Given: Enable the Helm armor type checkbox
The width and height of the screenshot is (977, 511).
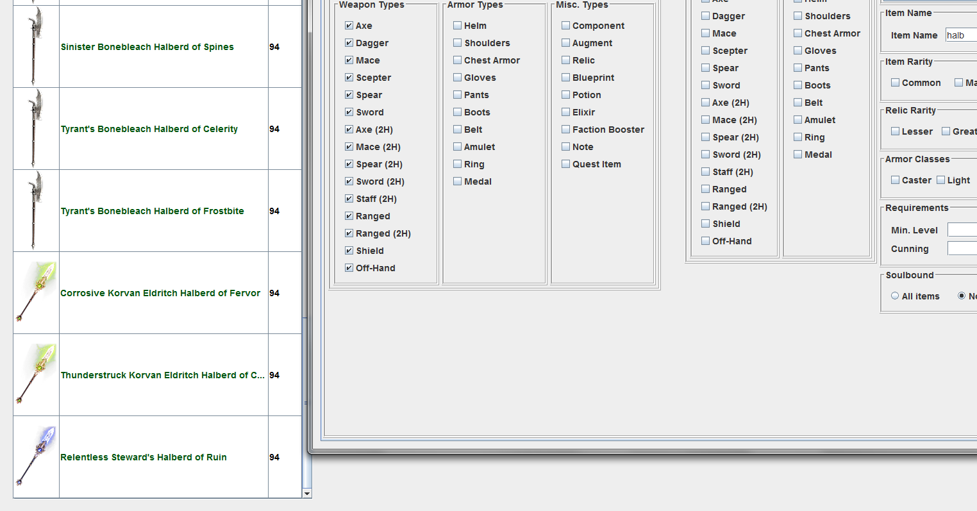Looking at the screenshot, I should point(457,26).
